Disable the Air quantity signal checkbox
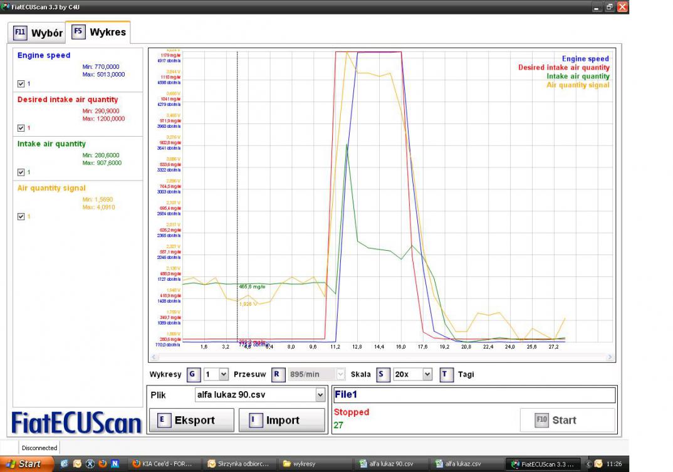 (x=21, y=216)
